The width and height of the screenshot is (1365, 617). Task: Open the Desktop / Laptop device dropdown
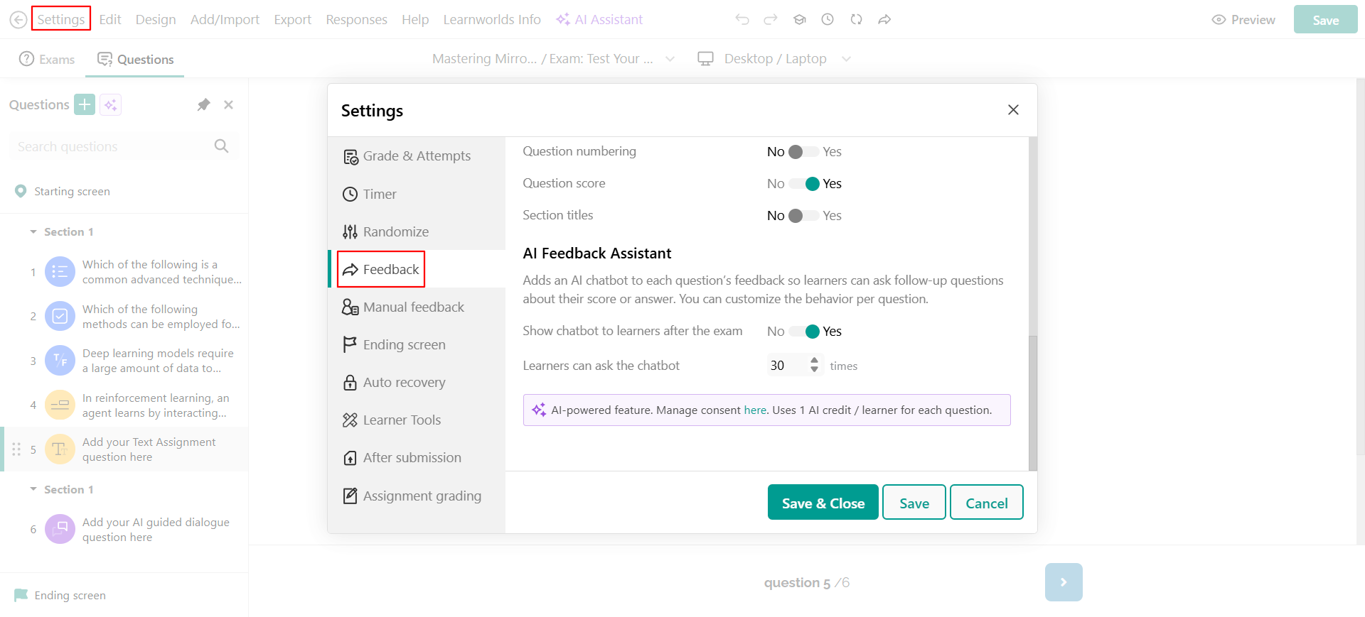(x=846, y=59)
